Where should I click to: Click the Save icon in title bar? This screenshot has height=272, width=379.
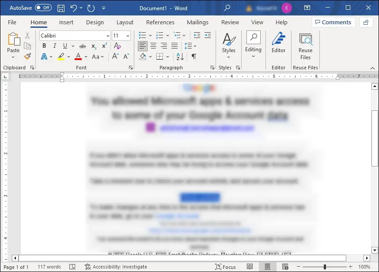coord(61,8)
